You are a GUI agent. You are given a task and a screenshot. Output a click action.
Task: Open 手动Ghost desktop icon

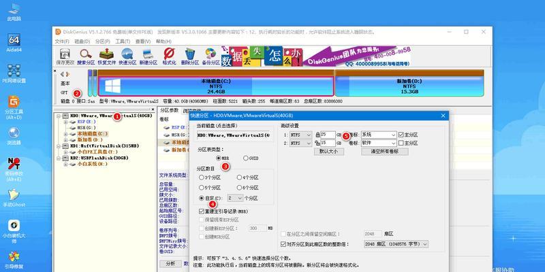point(14,198)
